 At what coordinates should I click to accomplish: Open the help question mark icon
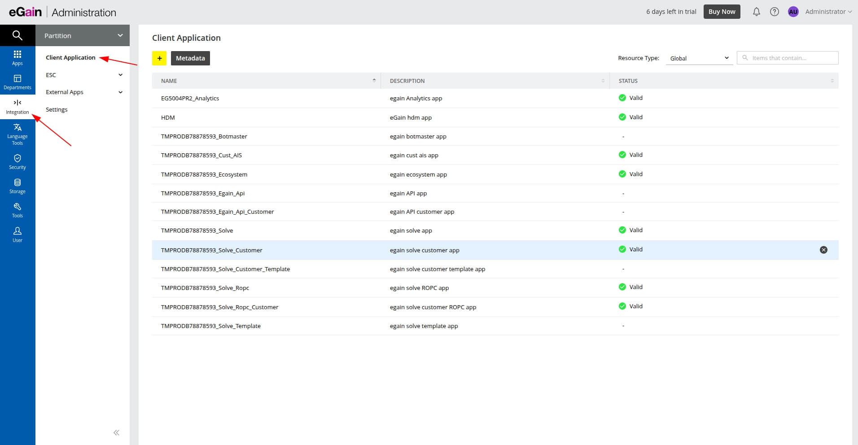[775, 12]
